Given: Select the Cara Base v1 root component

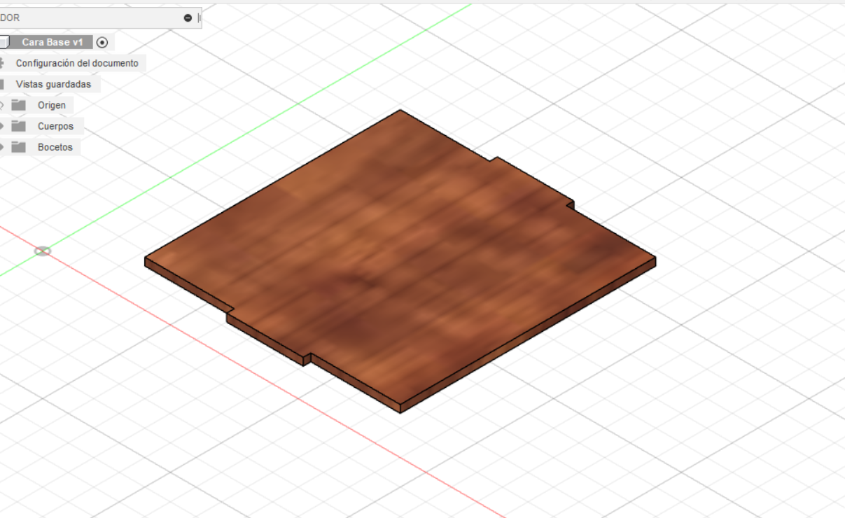Looking at the screenshot, I should (53, 43).
